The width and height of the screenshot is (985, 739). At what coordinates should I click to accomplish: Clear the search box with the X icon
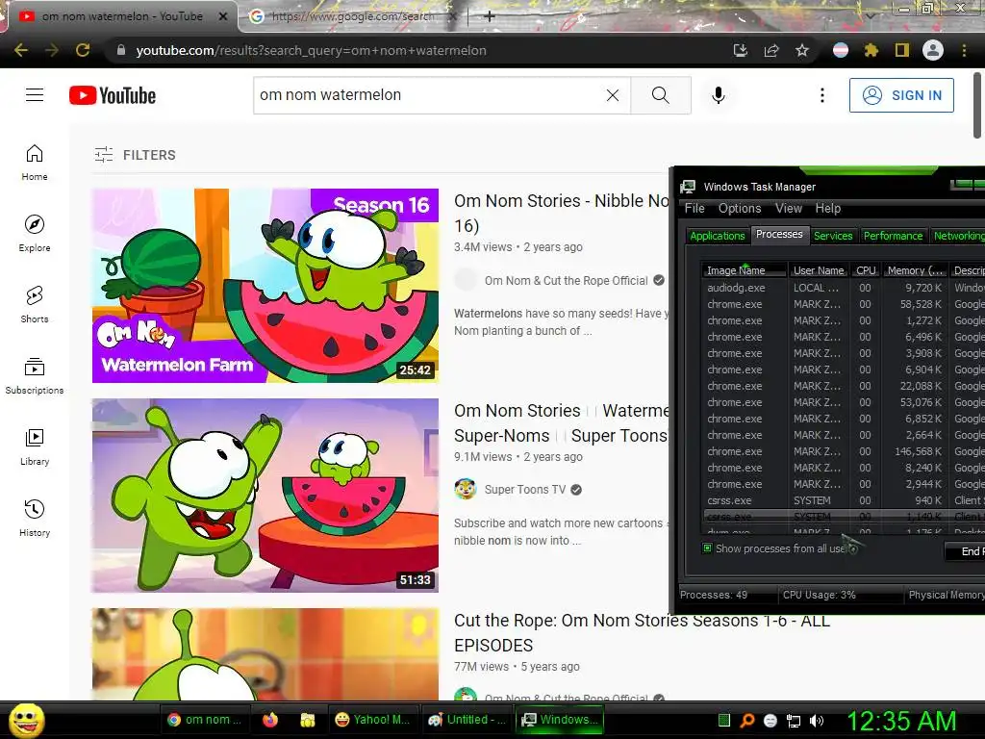tap(613, 95)
